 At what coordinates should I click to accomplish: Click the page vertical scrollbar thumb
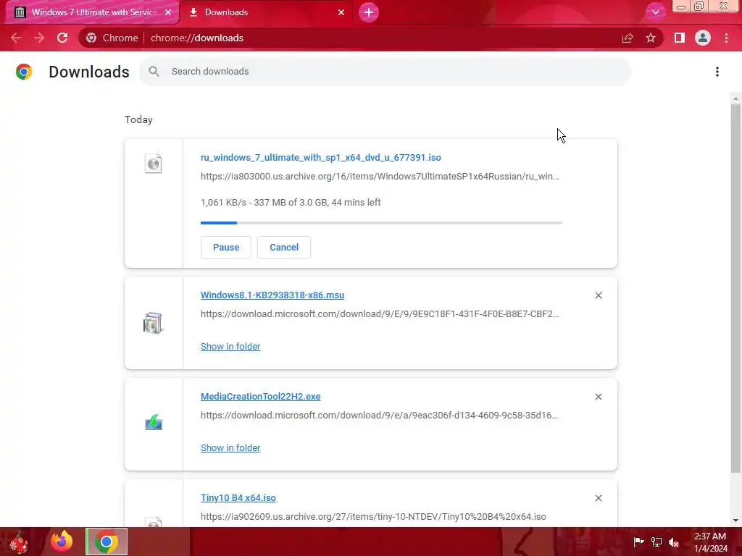point(735,288)
